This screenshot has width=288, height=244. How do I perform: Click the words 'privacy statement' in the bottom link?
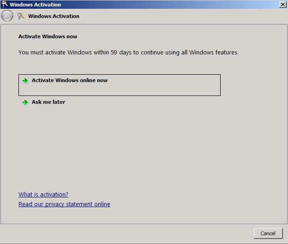[x=68, y=204]
